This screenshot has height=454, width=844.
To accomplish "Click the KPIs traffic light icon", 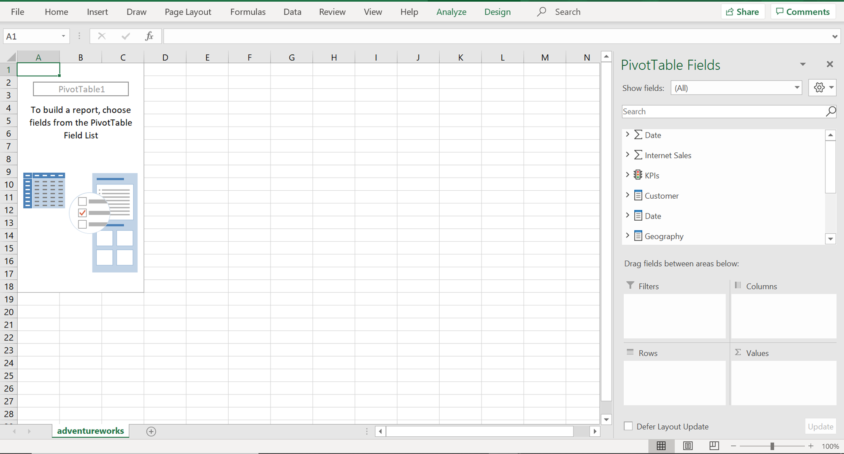I will coord(638,175).
